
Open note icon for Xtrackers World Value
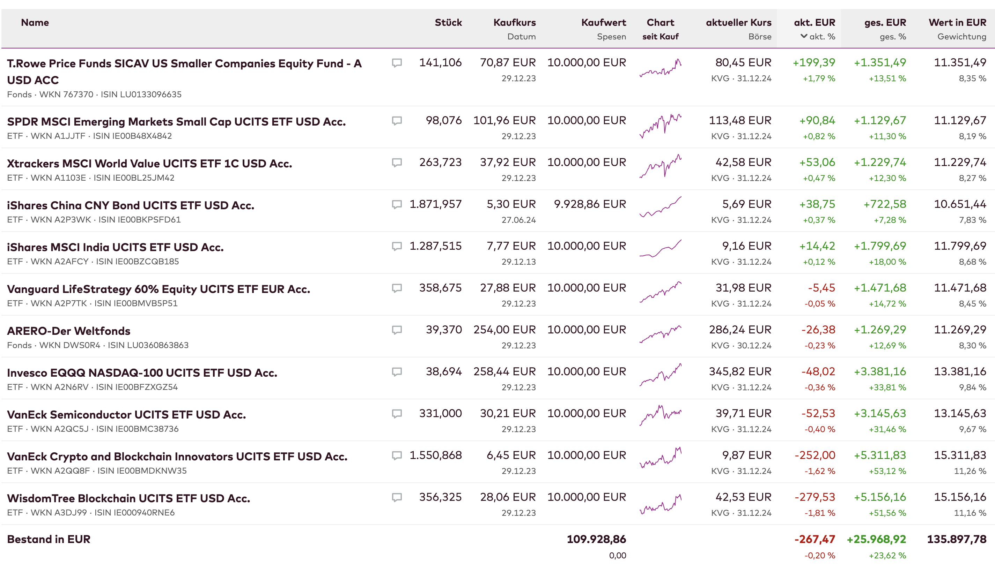click(x=397, y=163)
